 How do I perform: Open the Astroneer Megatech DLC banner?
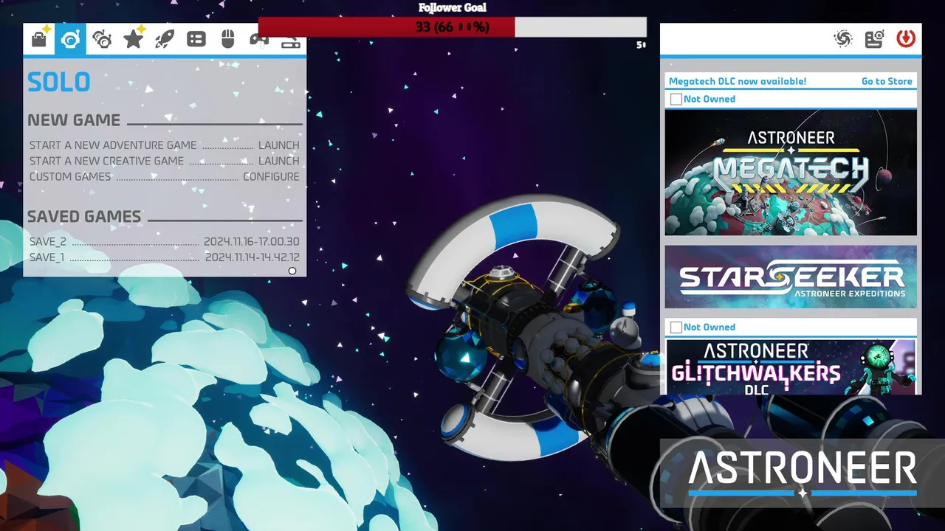791,173
